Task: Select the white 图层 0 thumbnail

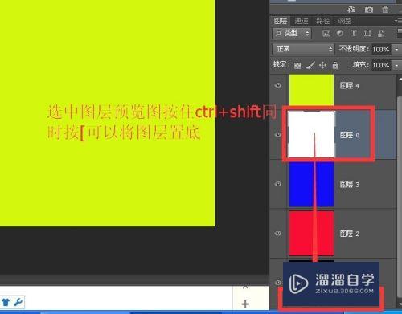Action: (311, 134)
